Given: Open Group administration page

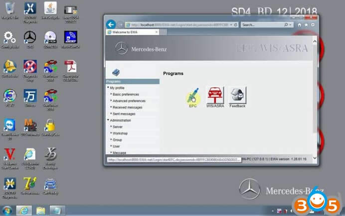Looking at the screenshot, I should [117, 140].
